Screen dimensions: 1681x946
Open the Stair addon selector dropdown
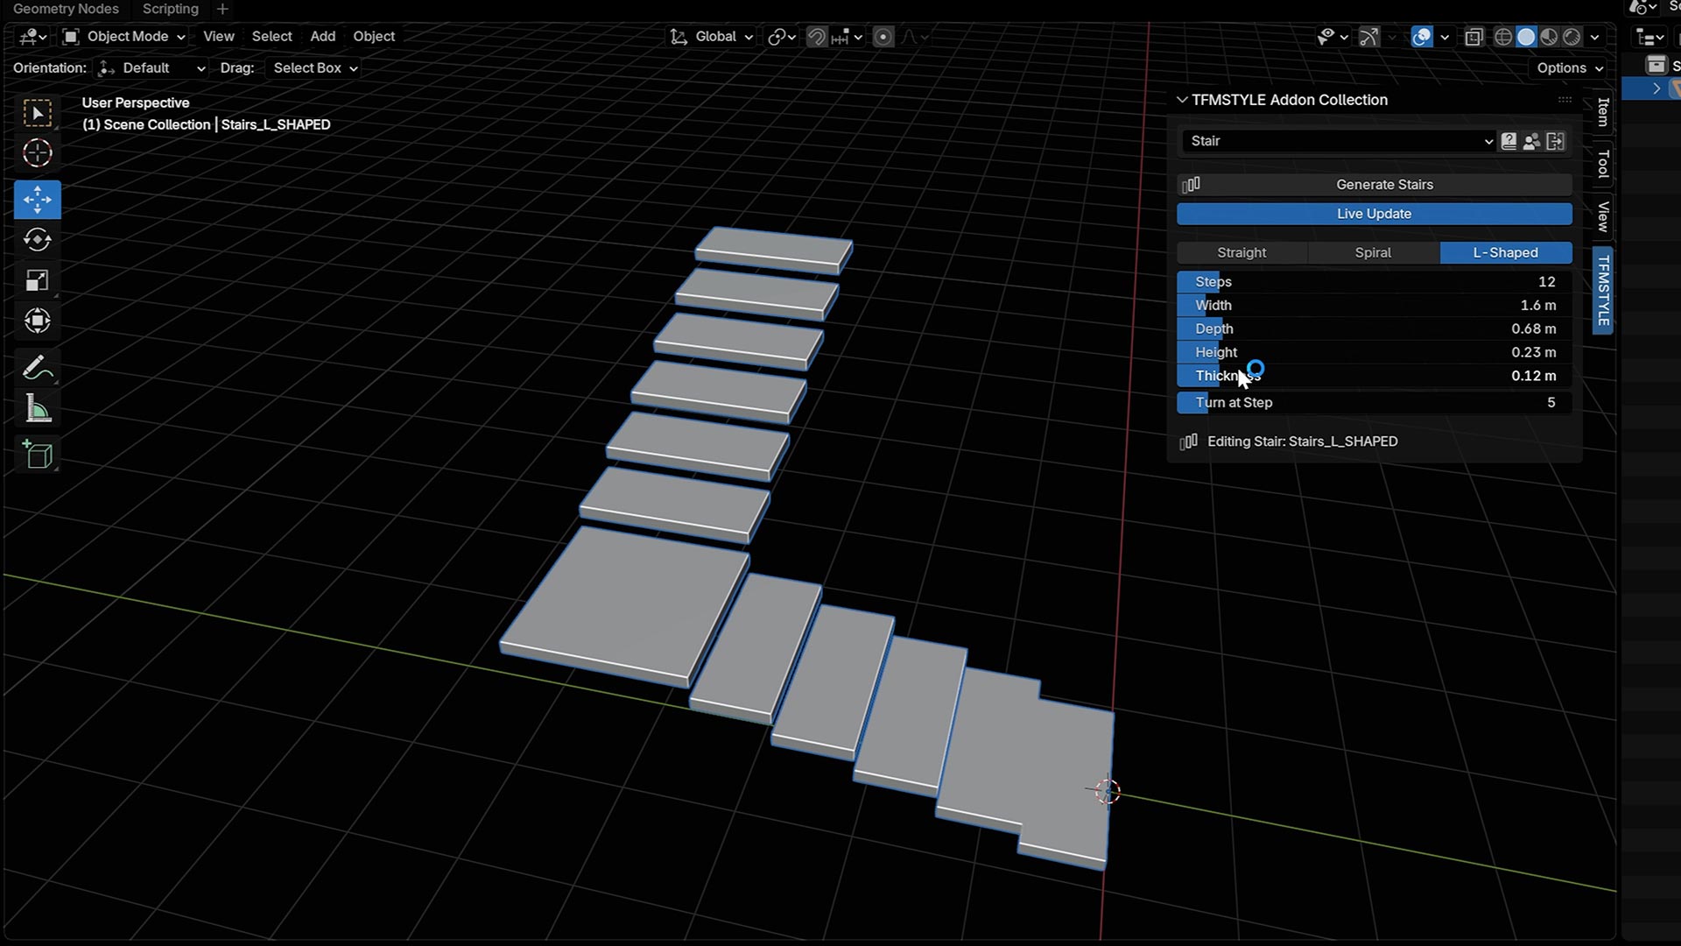1338,141
